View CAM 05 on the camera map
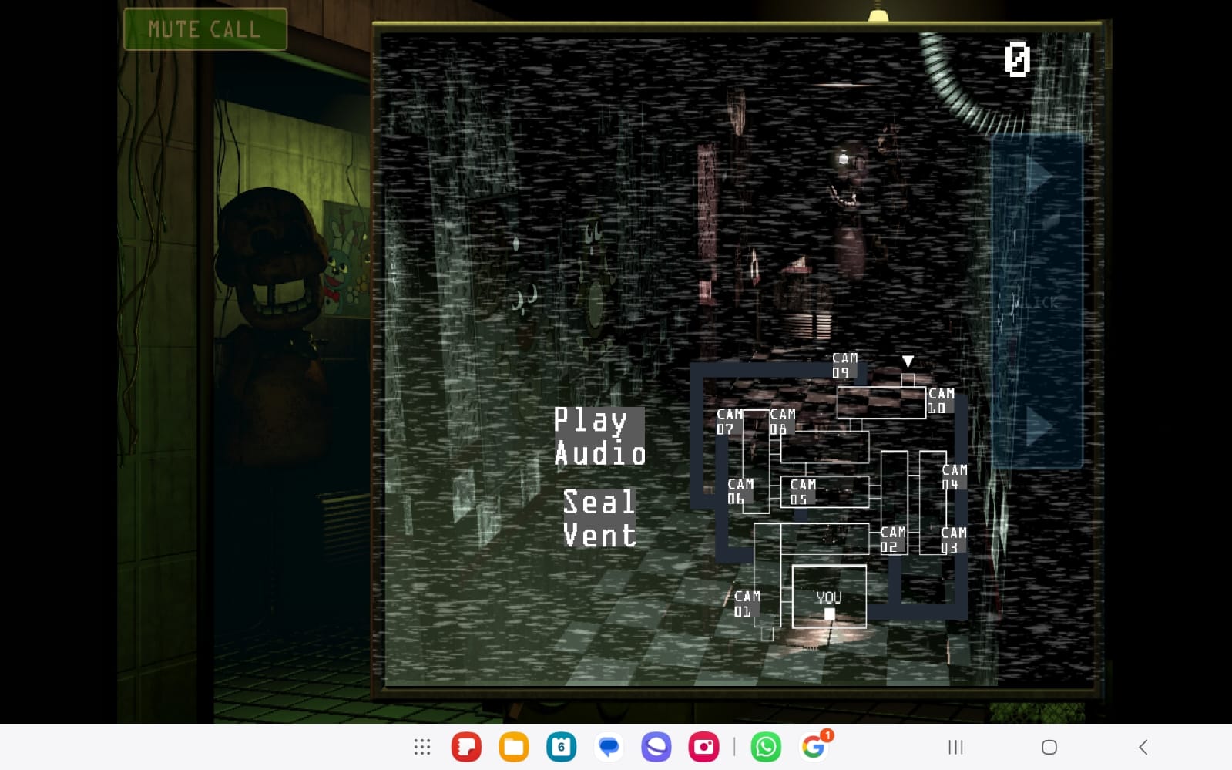This screenshot has width=1232, height=770. 802,492
